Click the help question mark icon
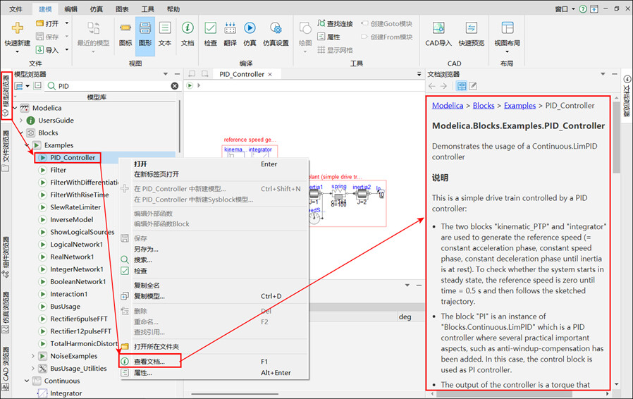The width and height of the screenshot is (633, 399). click(582, 9)
